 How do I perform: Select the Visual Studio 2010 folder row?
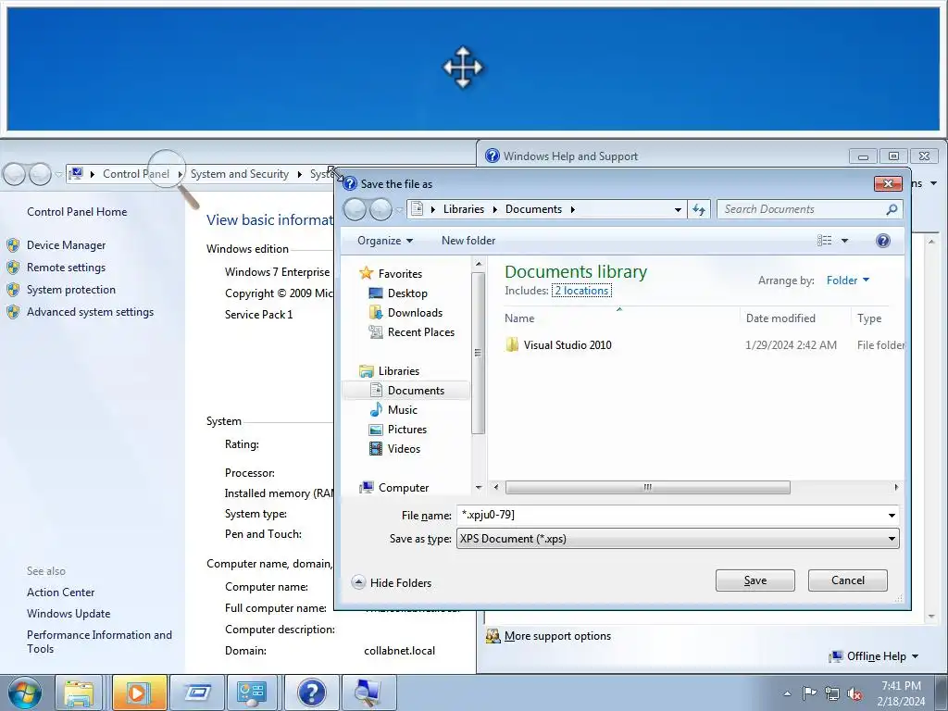[704, 345]
